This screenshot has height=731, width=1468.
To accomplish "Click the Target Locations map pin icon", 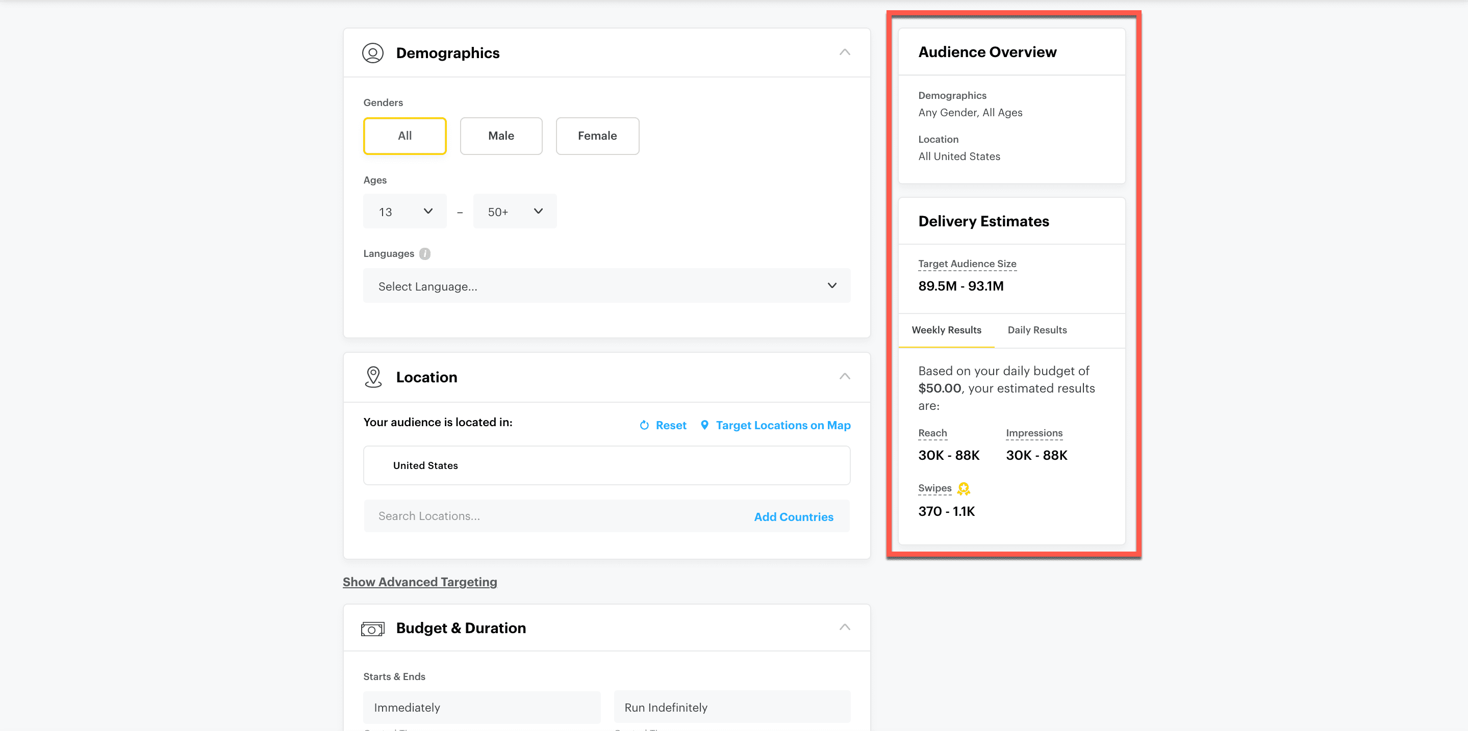I will 704,425.
